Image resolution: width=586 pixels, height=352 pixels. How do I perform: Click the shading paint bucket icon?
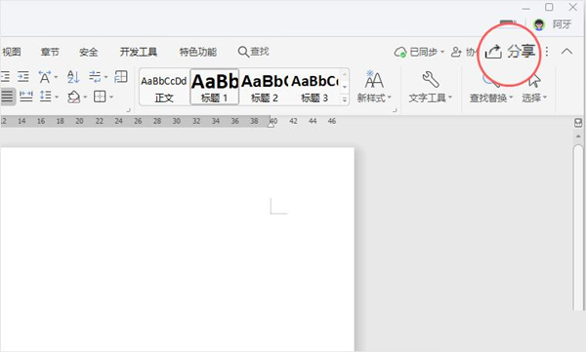(x=73, y=98)
